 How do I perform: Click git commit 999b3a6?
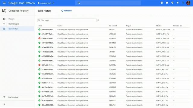(112, 56)
